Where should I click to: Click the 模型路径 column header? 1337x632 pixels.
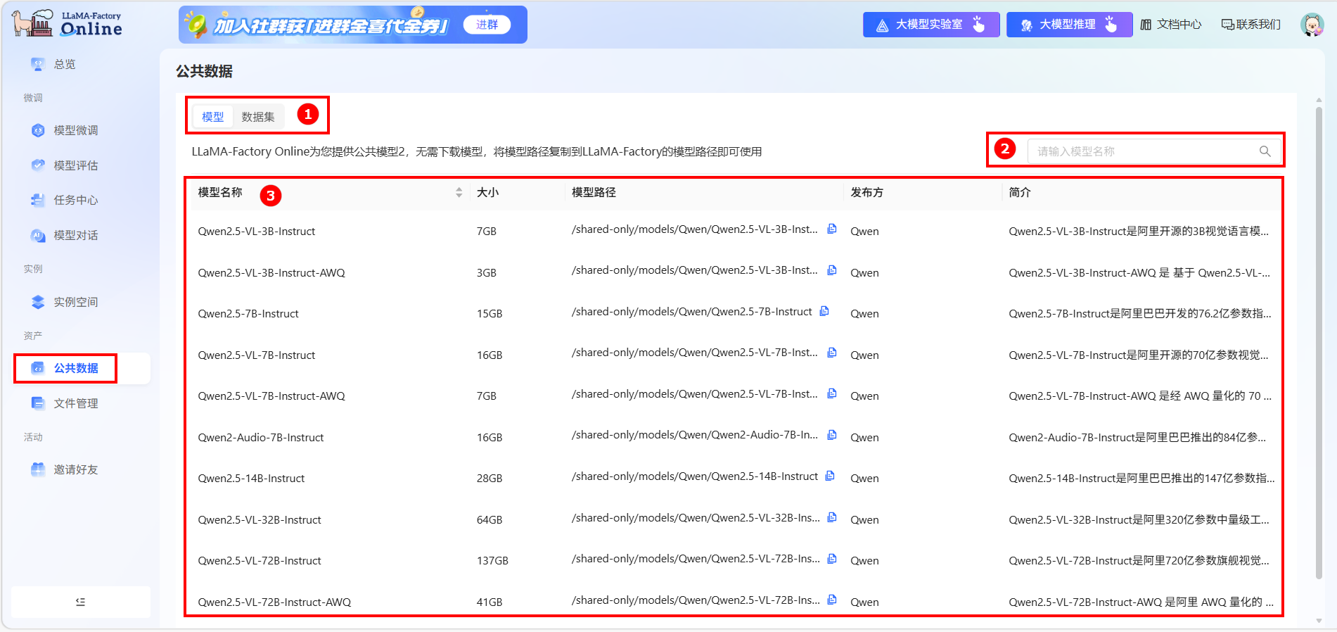(594, 192)
